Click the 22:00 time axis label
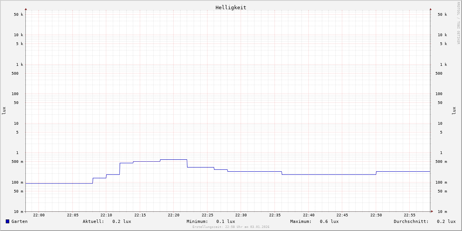 click(x=39, y=215)
